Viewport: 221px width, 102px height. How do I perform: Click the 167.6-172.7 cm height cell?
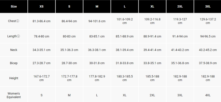coord(41,78)
